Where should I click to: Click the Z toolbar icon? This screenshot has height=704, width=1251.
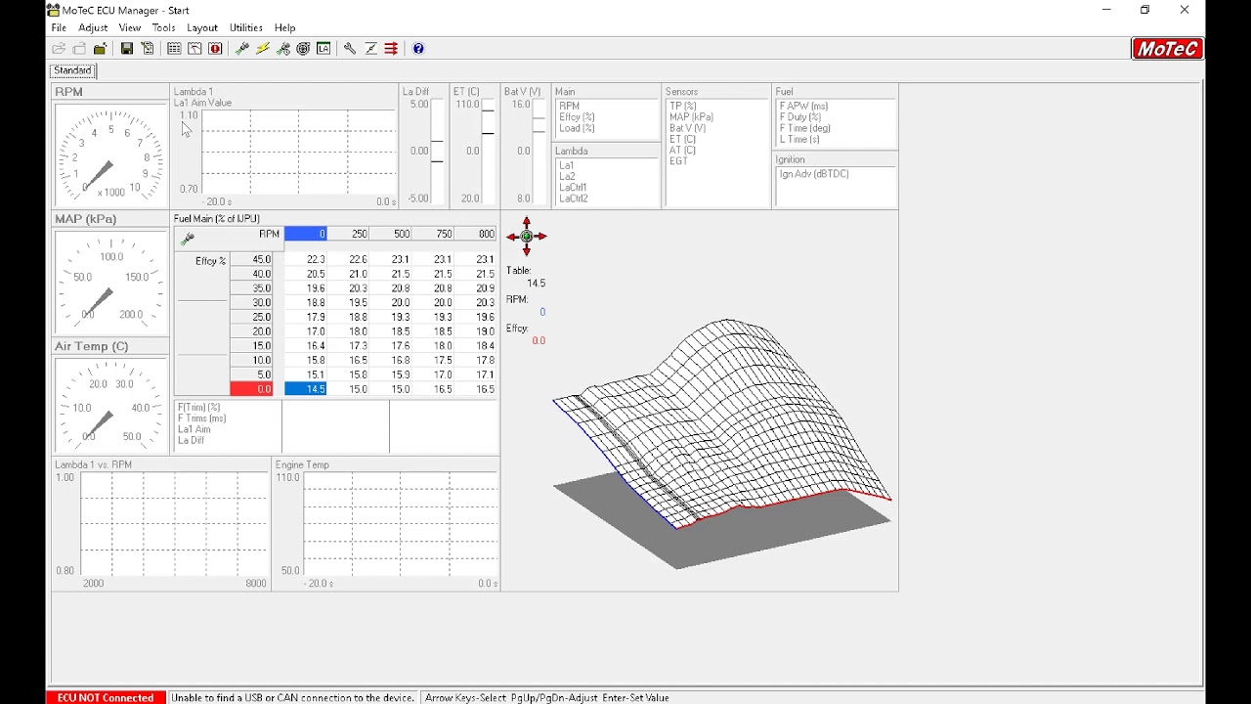click(370, 48)
